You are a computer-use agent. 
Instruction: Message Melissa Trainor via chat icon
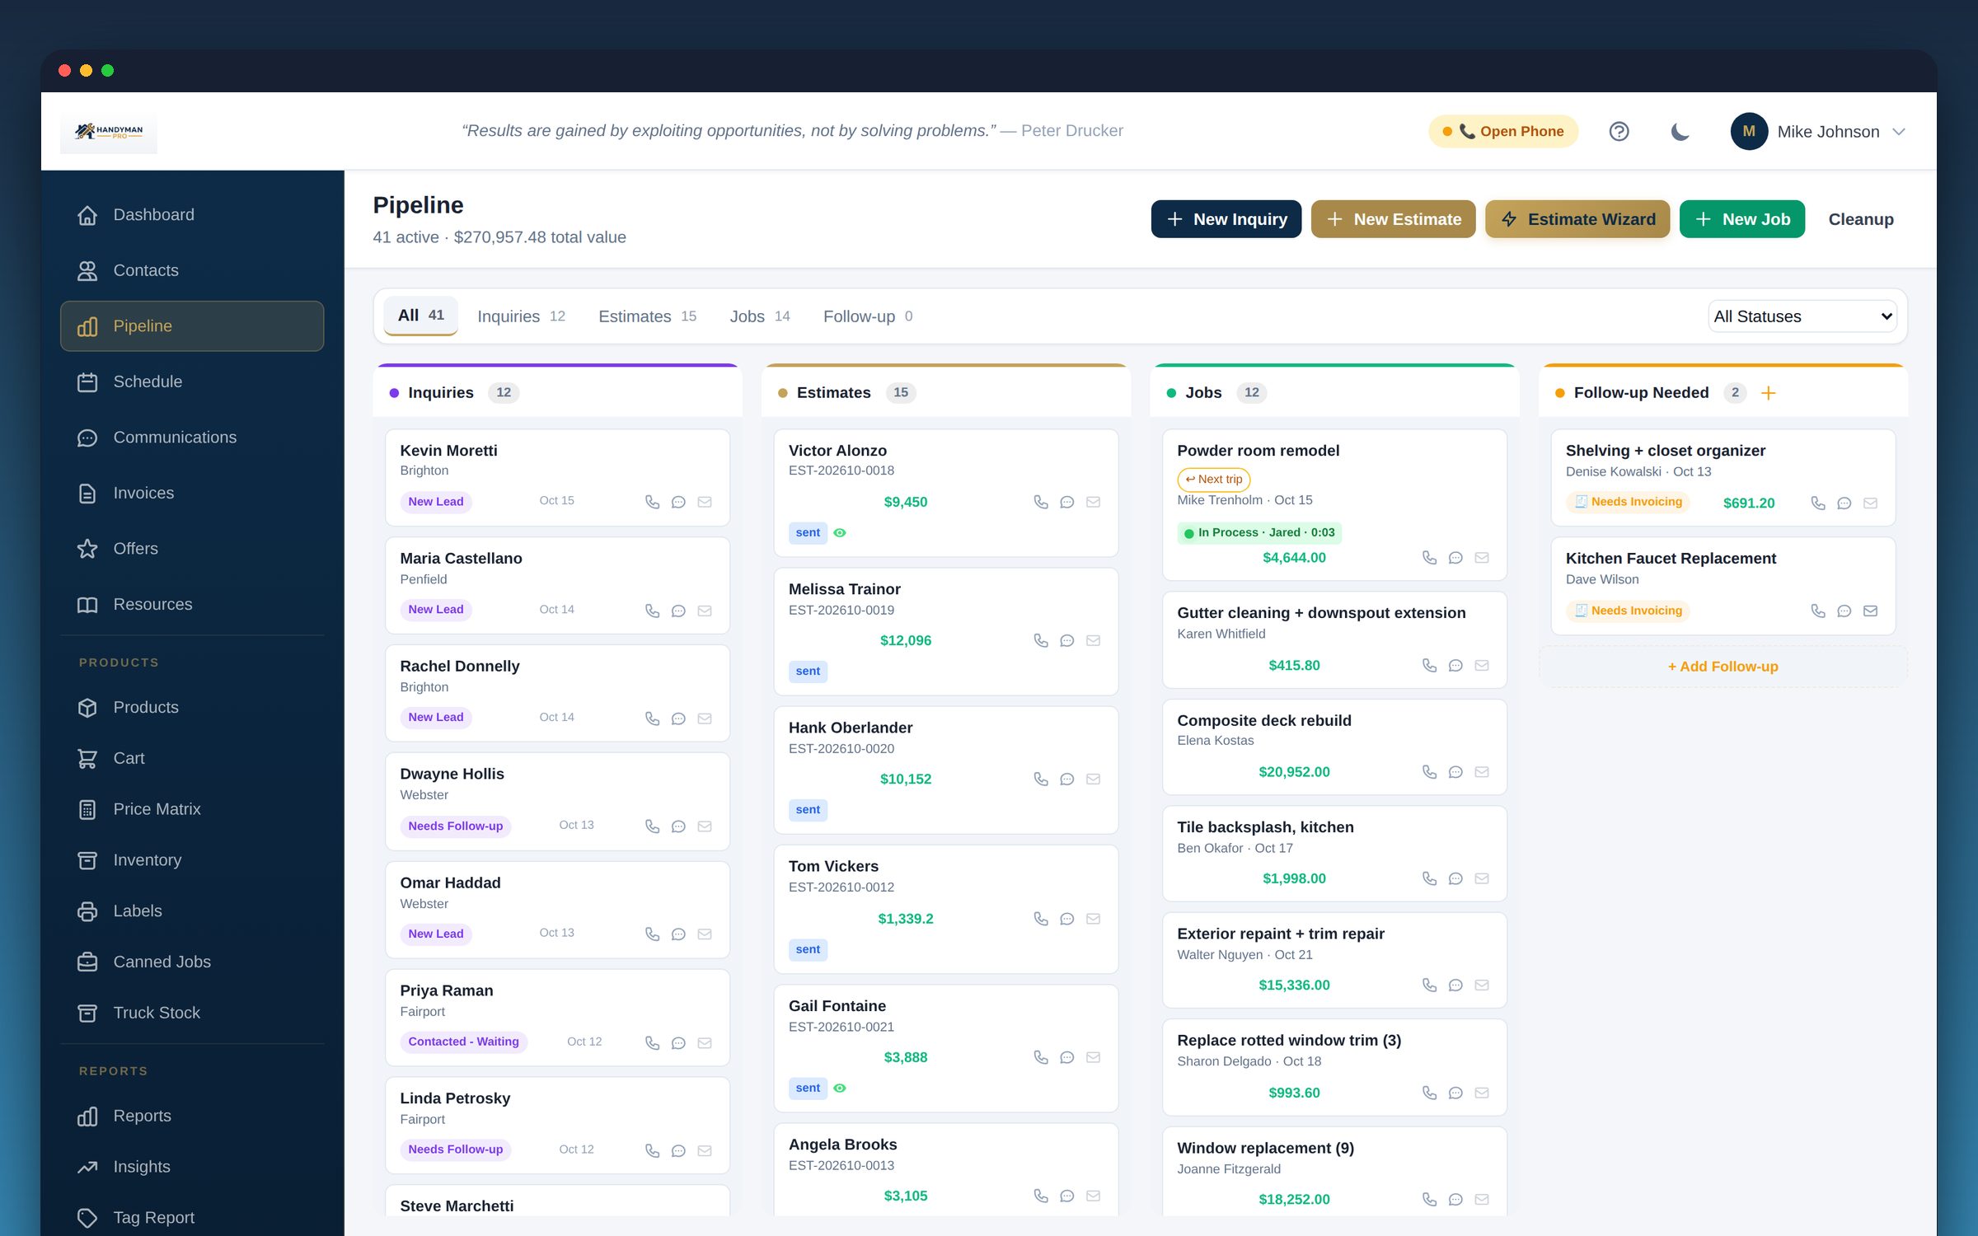click(1067, 640)
